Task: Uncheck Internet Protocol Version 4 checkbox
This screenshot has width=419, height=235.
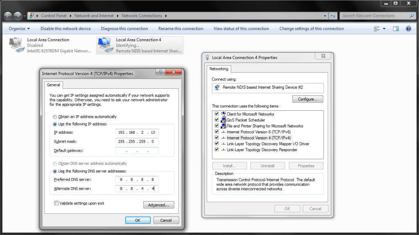Action: (x=217, y=138)
